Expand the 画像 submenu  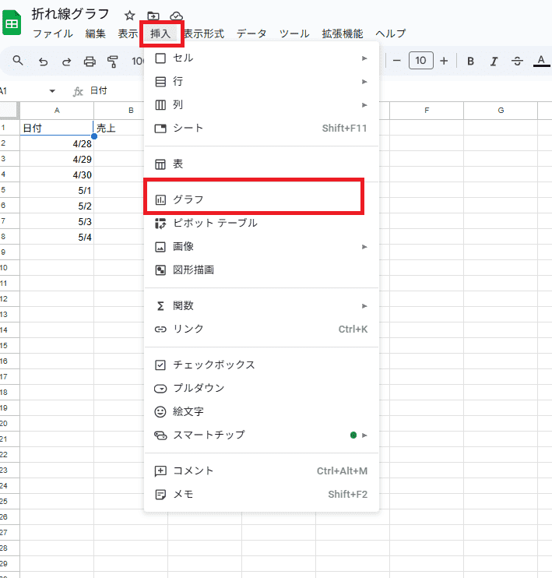pyautogui.click(x=262, y=246)
